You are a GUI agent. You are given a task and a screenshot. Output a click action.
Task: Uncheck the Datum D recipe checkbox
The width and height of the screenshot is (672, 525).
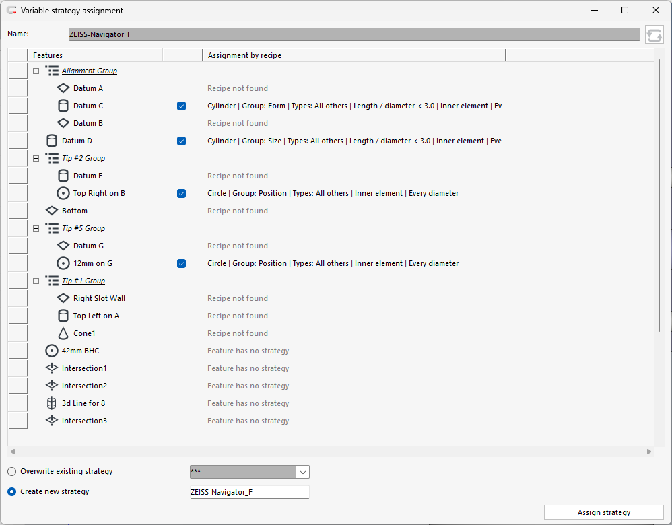(x=181, y=141)
